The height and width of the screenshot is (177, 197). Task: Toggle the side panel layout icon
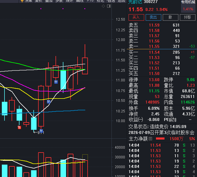click(x=109, y=6)
